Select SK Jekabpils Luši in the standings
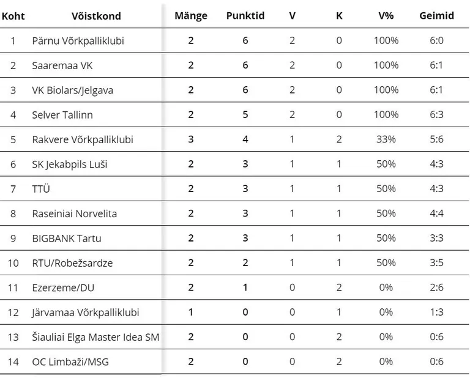This screenshot has width=470, height=378. (x=70, y=164)
